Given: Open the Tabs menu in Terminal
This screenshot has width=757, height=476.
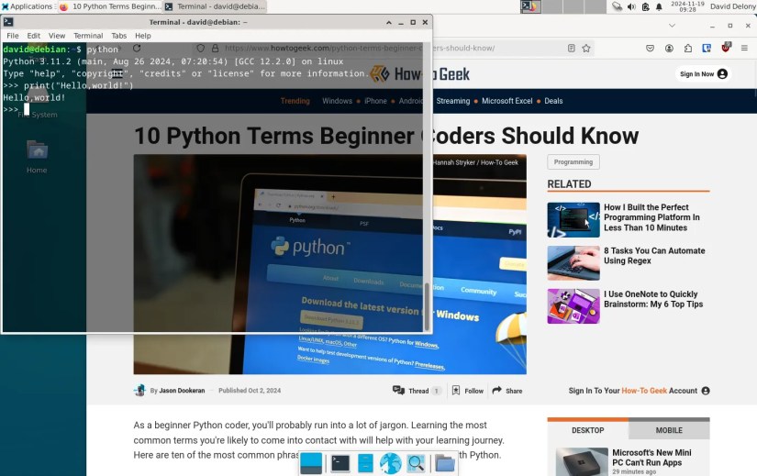Looking at the screenshot, I should coord(118,36).
